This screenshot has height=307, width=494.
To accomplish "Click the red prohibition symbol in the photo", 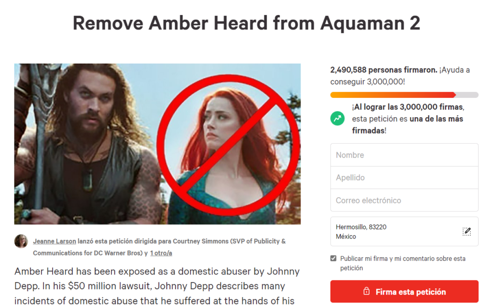I will (228, 146).
